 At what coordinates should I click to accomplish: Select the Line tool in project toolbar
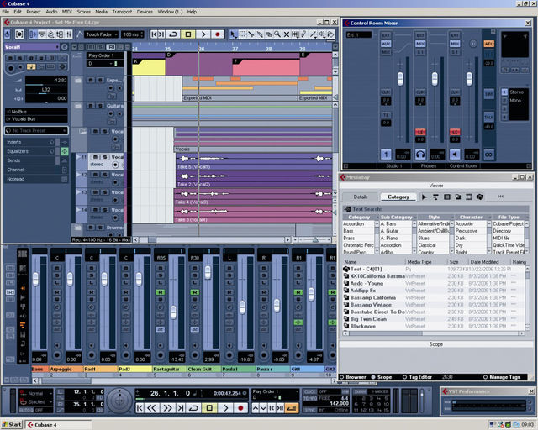(313, 34)
